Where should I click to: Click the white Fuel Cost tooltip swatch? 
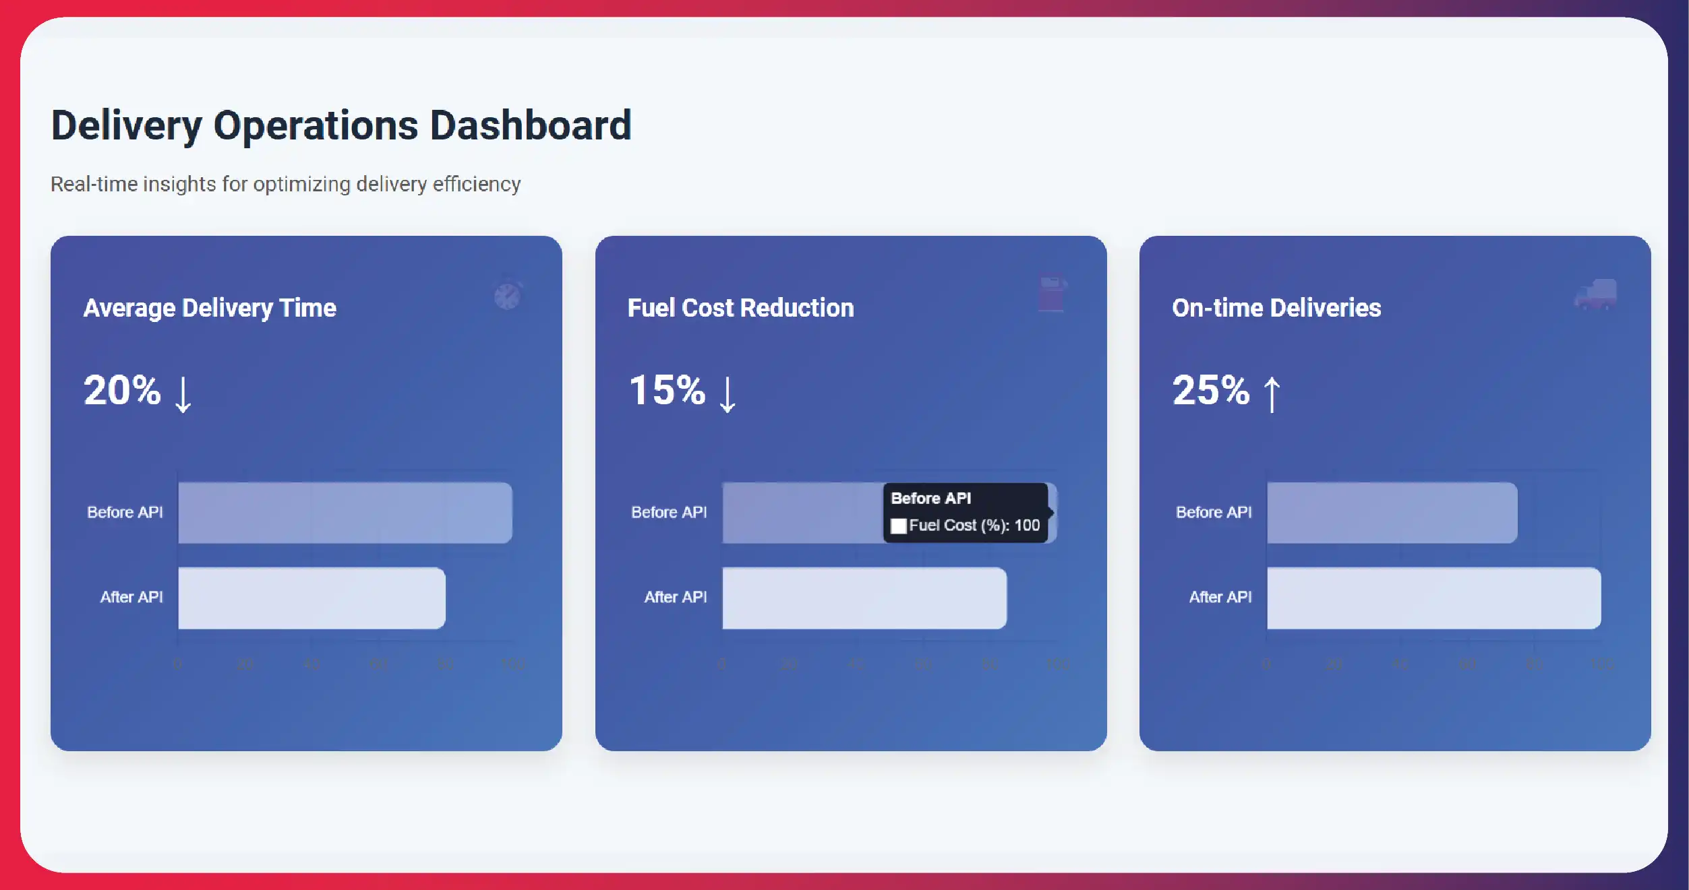tap(898, 526)
